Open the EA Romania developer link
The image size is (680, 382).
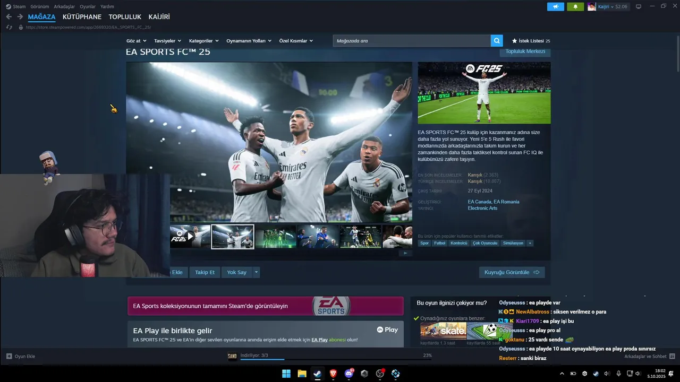[506, 202]
